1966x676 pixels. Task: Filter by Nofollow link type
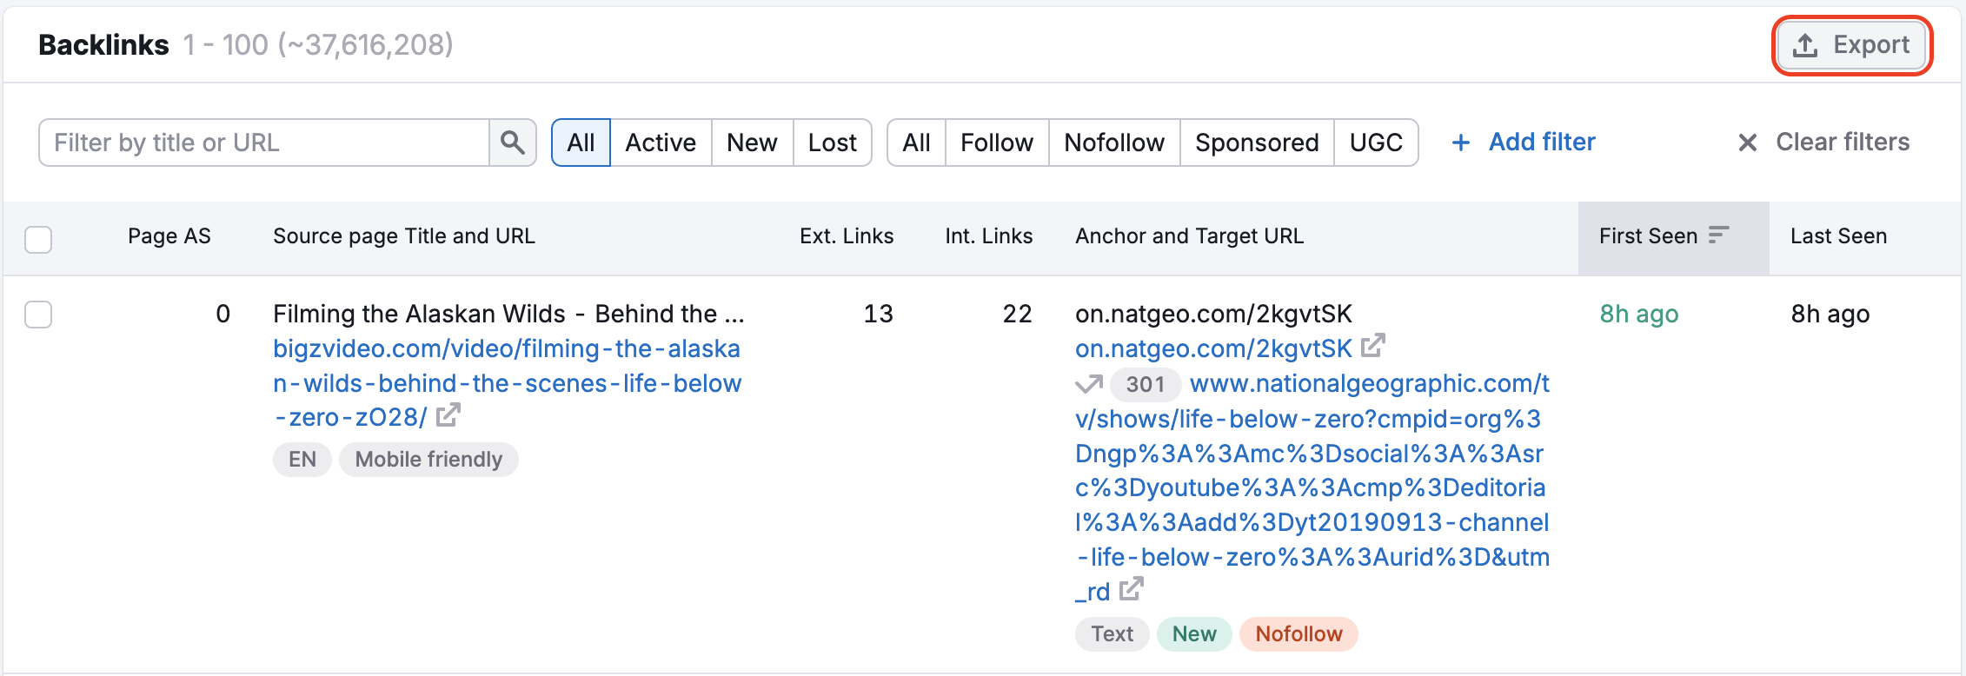[1113, 142]
